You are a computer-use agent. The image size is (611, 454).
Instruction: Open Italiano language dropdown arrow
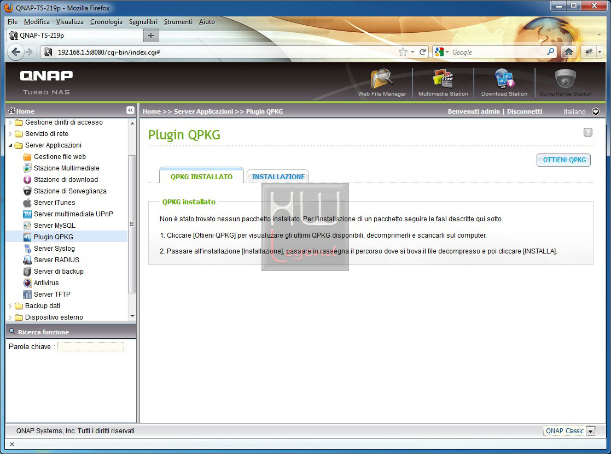pyautogui.click(x=596, y=111)
